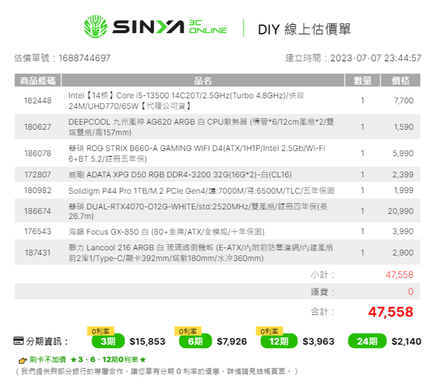435x389 pixels.
Task: Click the 小計 label
Action: (x=323, y=274)
